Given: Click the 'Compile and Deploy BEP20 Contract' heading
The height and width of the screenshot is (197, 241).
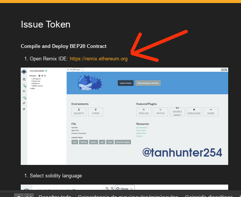Looking at the screenshot, I should click(x=63, y=46).
